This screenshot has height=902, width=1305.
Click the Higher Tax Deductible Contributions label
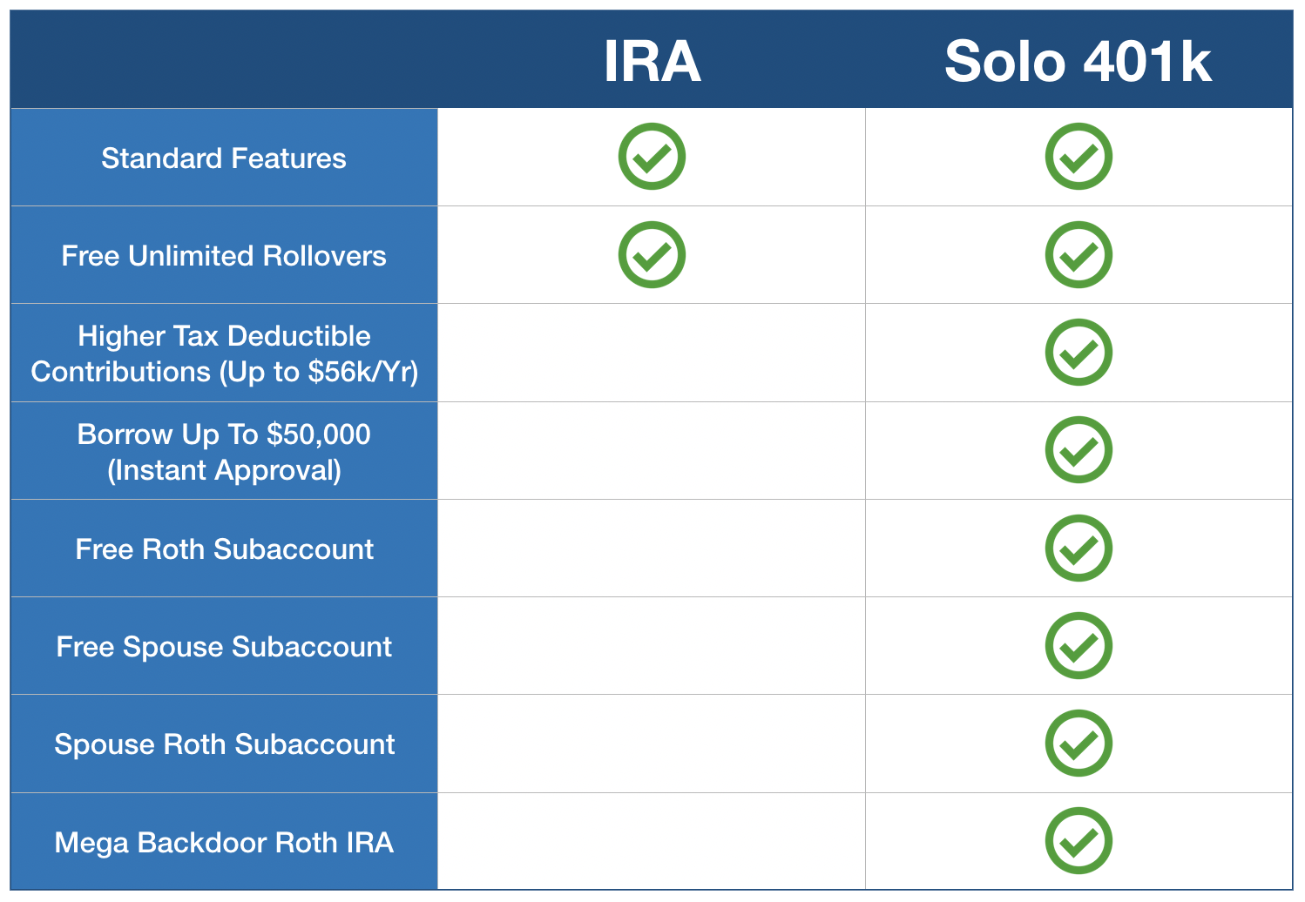coord(224,353)
